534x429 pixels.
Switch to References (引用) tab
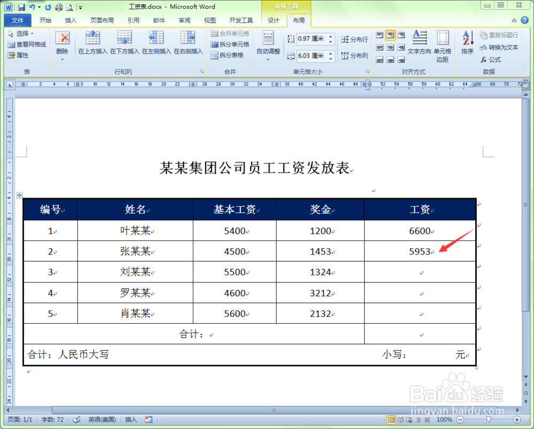133,20
